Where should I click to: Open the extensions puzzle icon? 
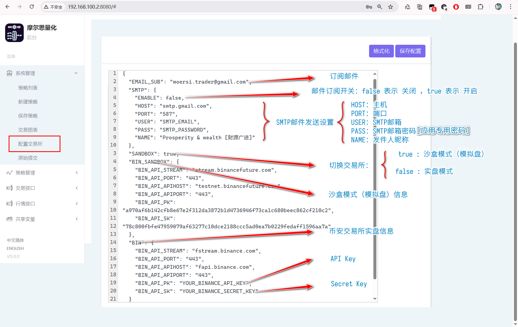click(x=480, y=7)
